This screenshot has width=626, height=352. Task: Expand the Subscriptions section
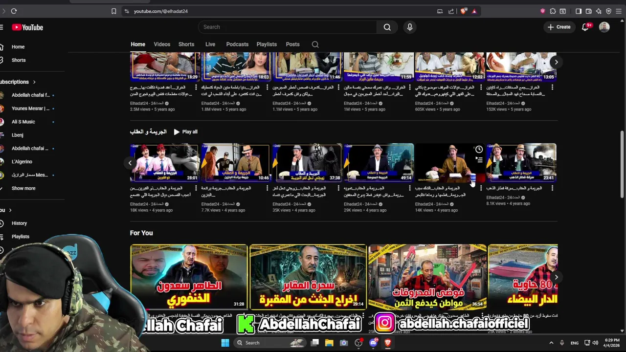[18, 82]
